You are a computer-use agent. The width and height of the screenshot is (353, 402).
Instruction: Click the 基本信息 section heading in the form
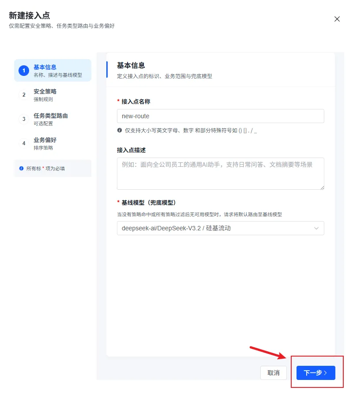point(131,65)
